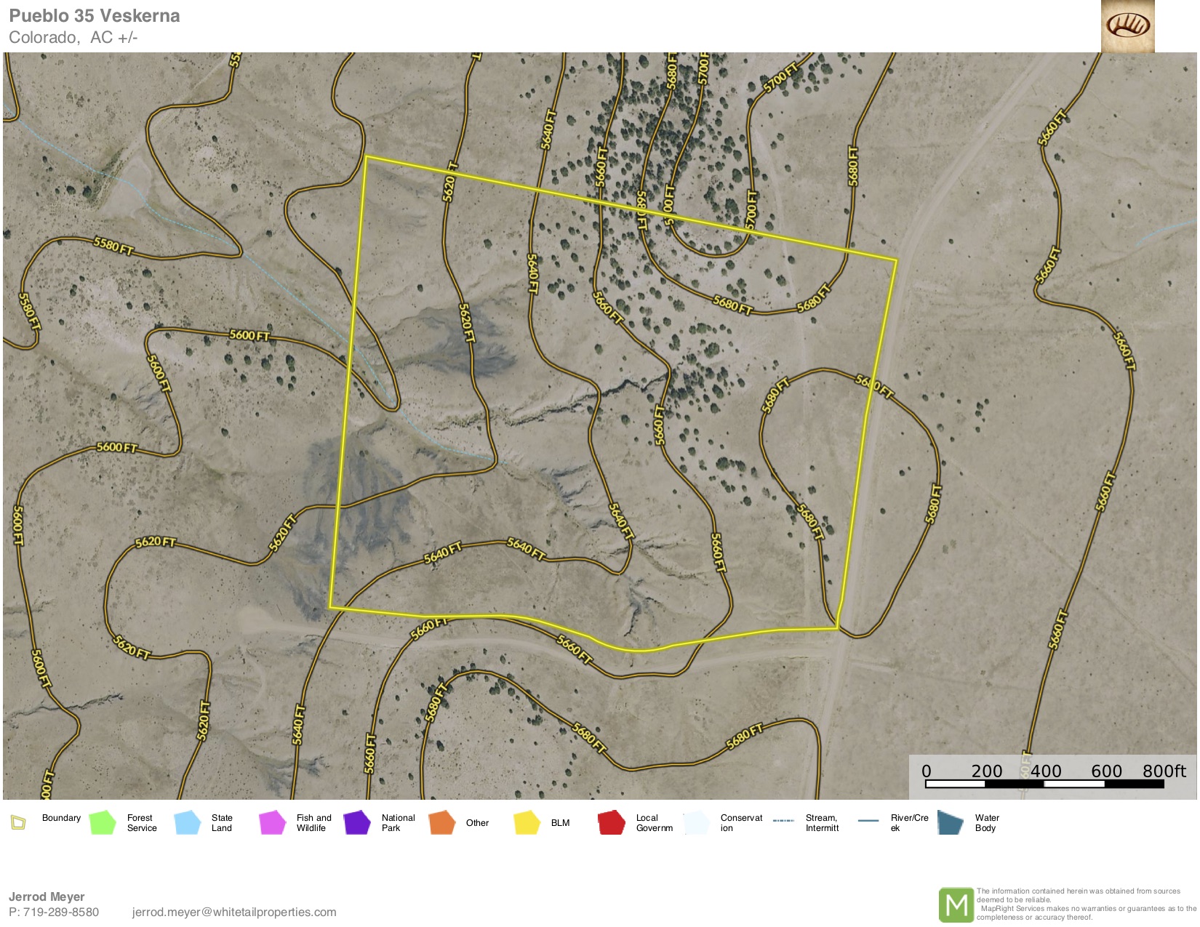Select the pink Fish and Wildlife swatch
This screenshot has height=927, width=1200.
[x=272, y=822]
